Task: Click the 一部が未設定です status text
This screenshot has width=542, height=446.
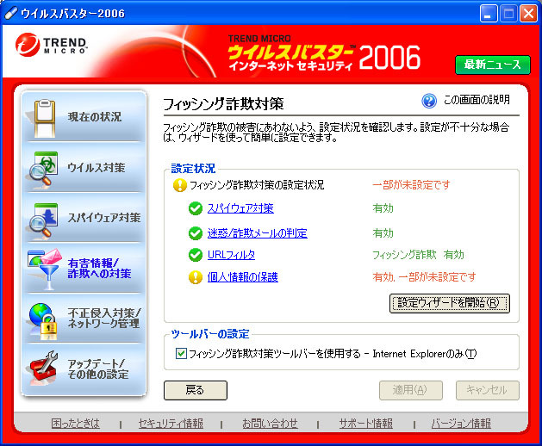Action: tap(411, 185)
